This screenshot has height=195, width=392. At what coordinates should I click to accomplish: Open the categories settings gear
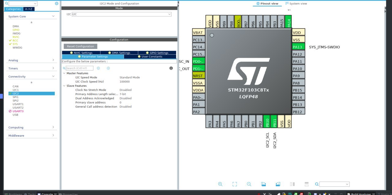tap(57, 3)
